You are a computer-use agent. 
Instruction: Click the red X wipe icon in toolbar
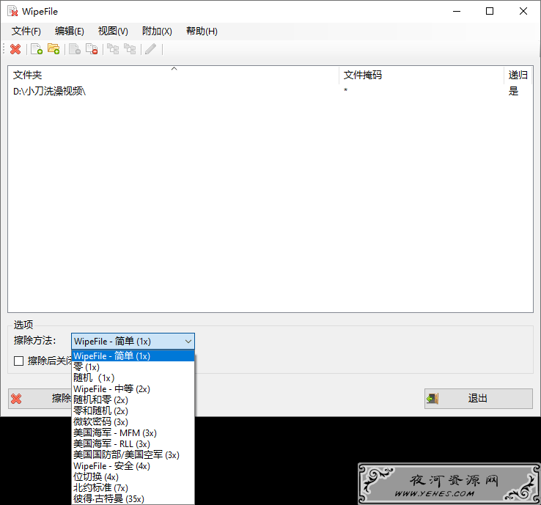coord(15,49)
